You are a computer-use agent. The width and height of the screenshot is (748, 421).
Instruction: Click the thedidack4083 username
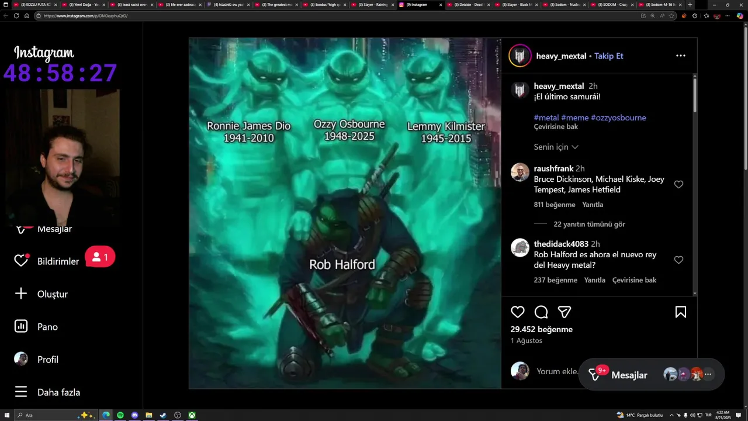point(561,244)
